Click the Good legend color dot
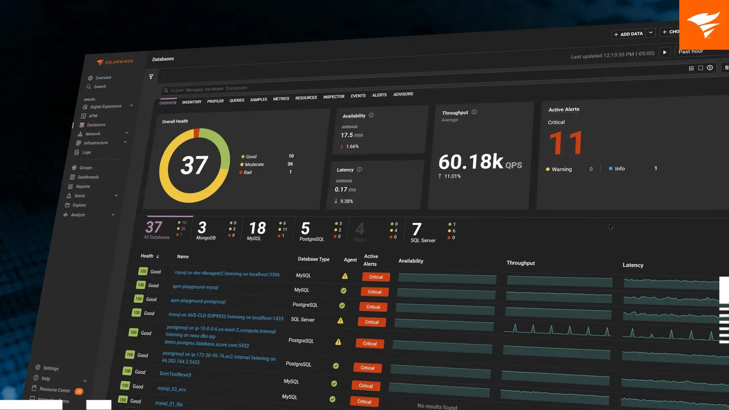The height and width of the screenshot is (410, 729). 243,157
